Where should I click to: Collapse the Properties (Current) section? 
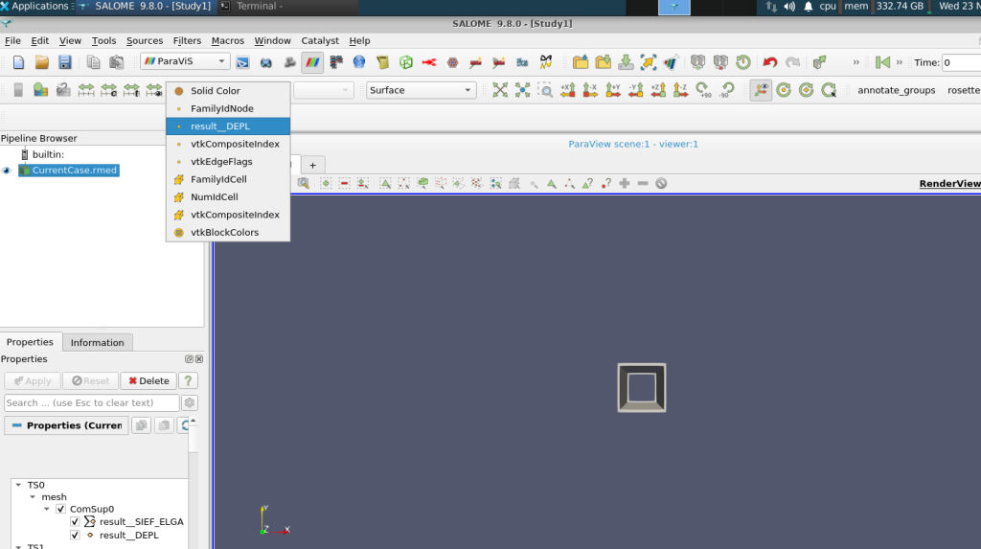(66, 425)
